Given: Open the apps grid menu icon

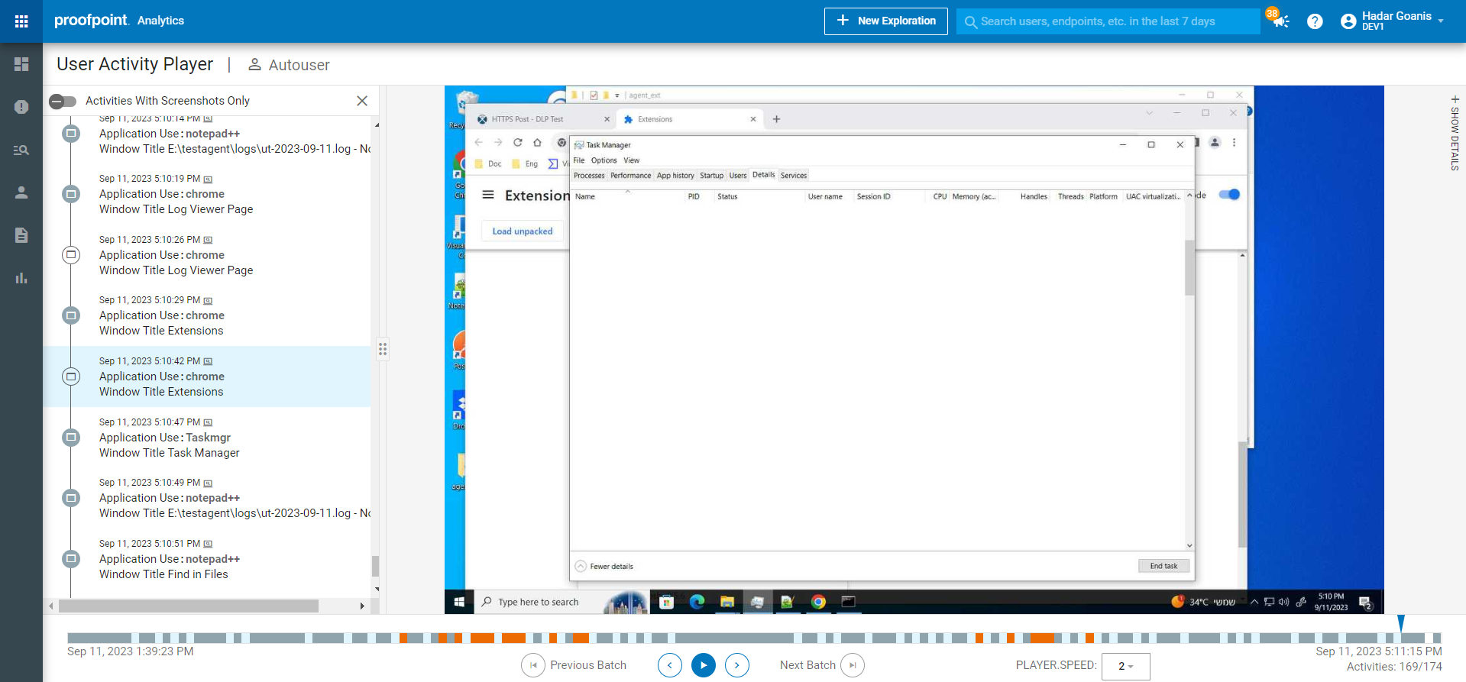Looking at the screenshot, I should pos(21,21).
